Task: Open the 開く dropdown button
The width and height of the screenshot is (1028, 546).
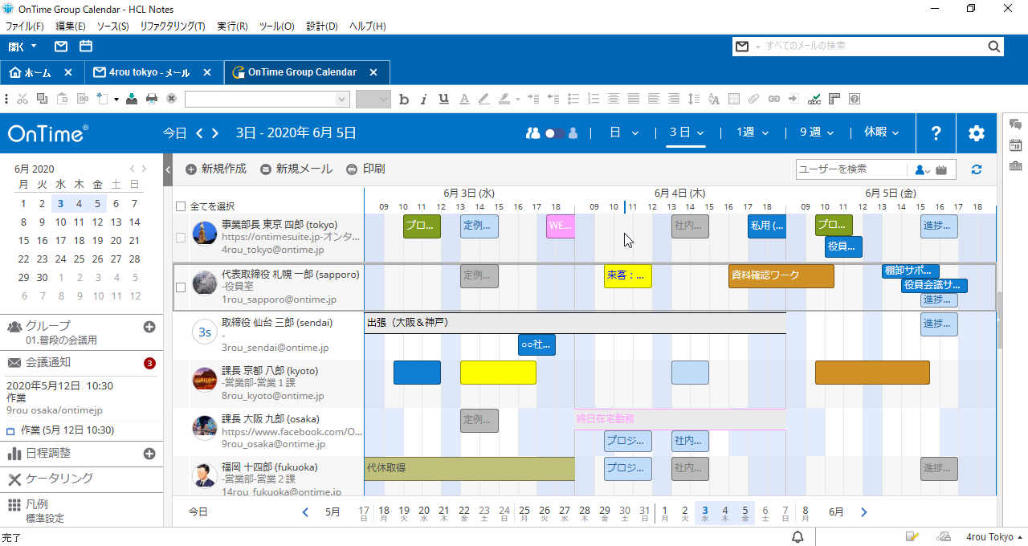Action: coord(22,47)
